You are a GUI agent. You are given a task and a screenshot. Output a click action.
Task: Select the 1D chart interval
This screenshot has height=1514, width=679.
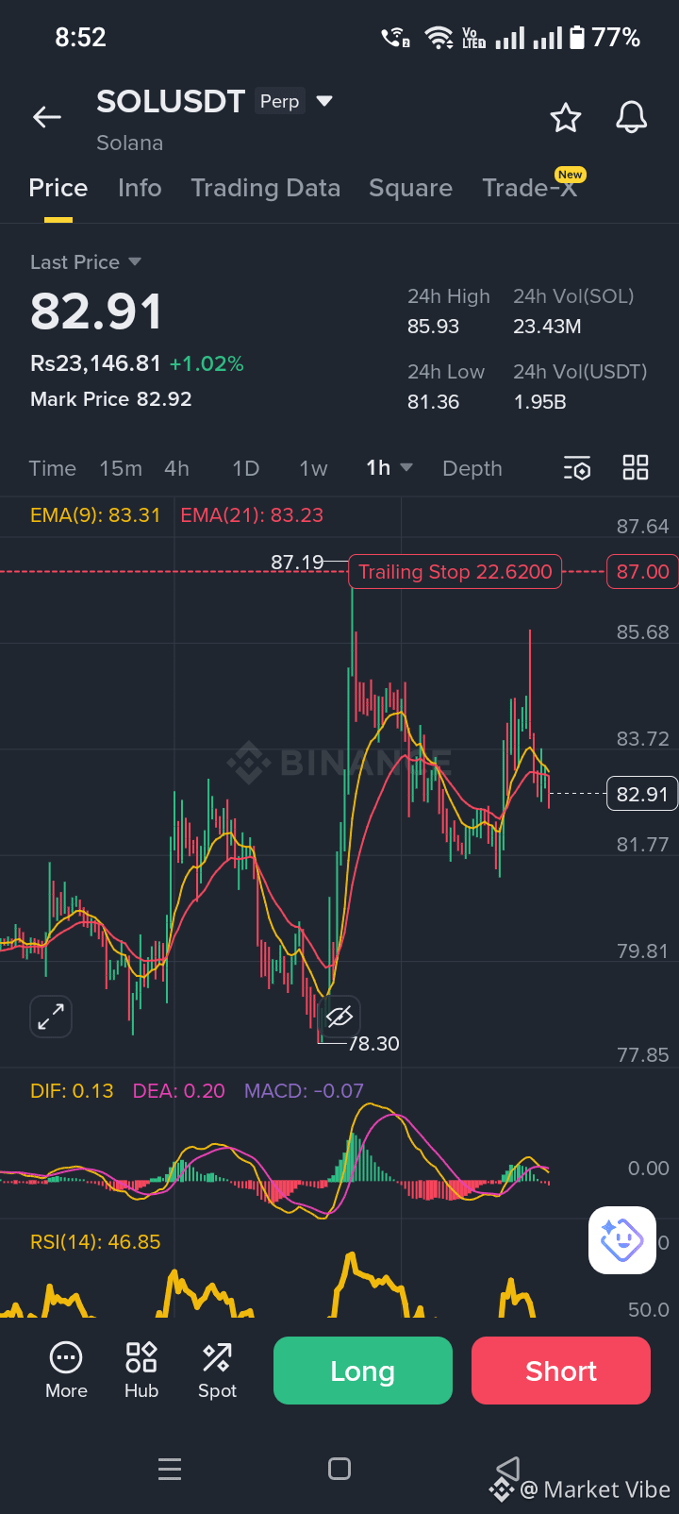245,468
